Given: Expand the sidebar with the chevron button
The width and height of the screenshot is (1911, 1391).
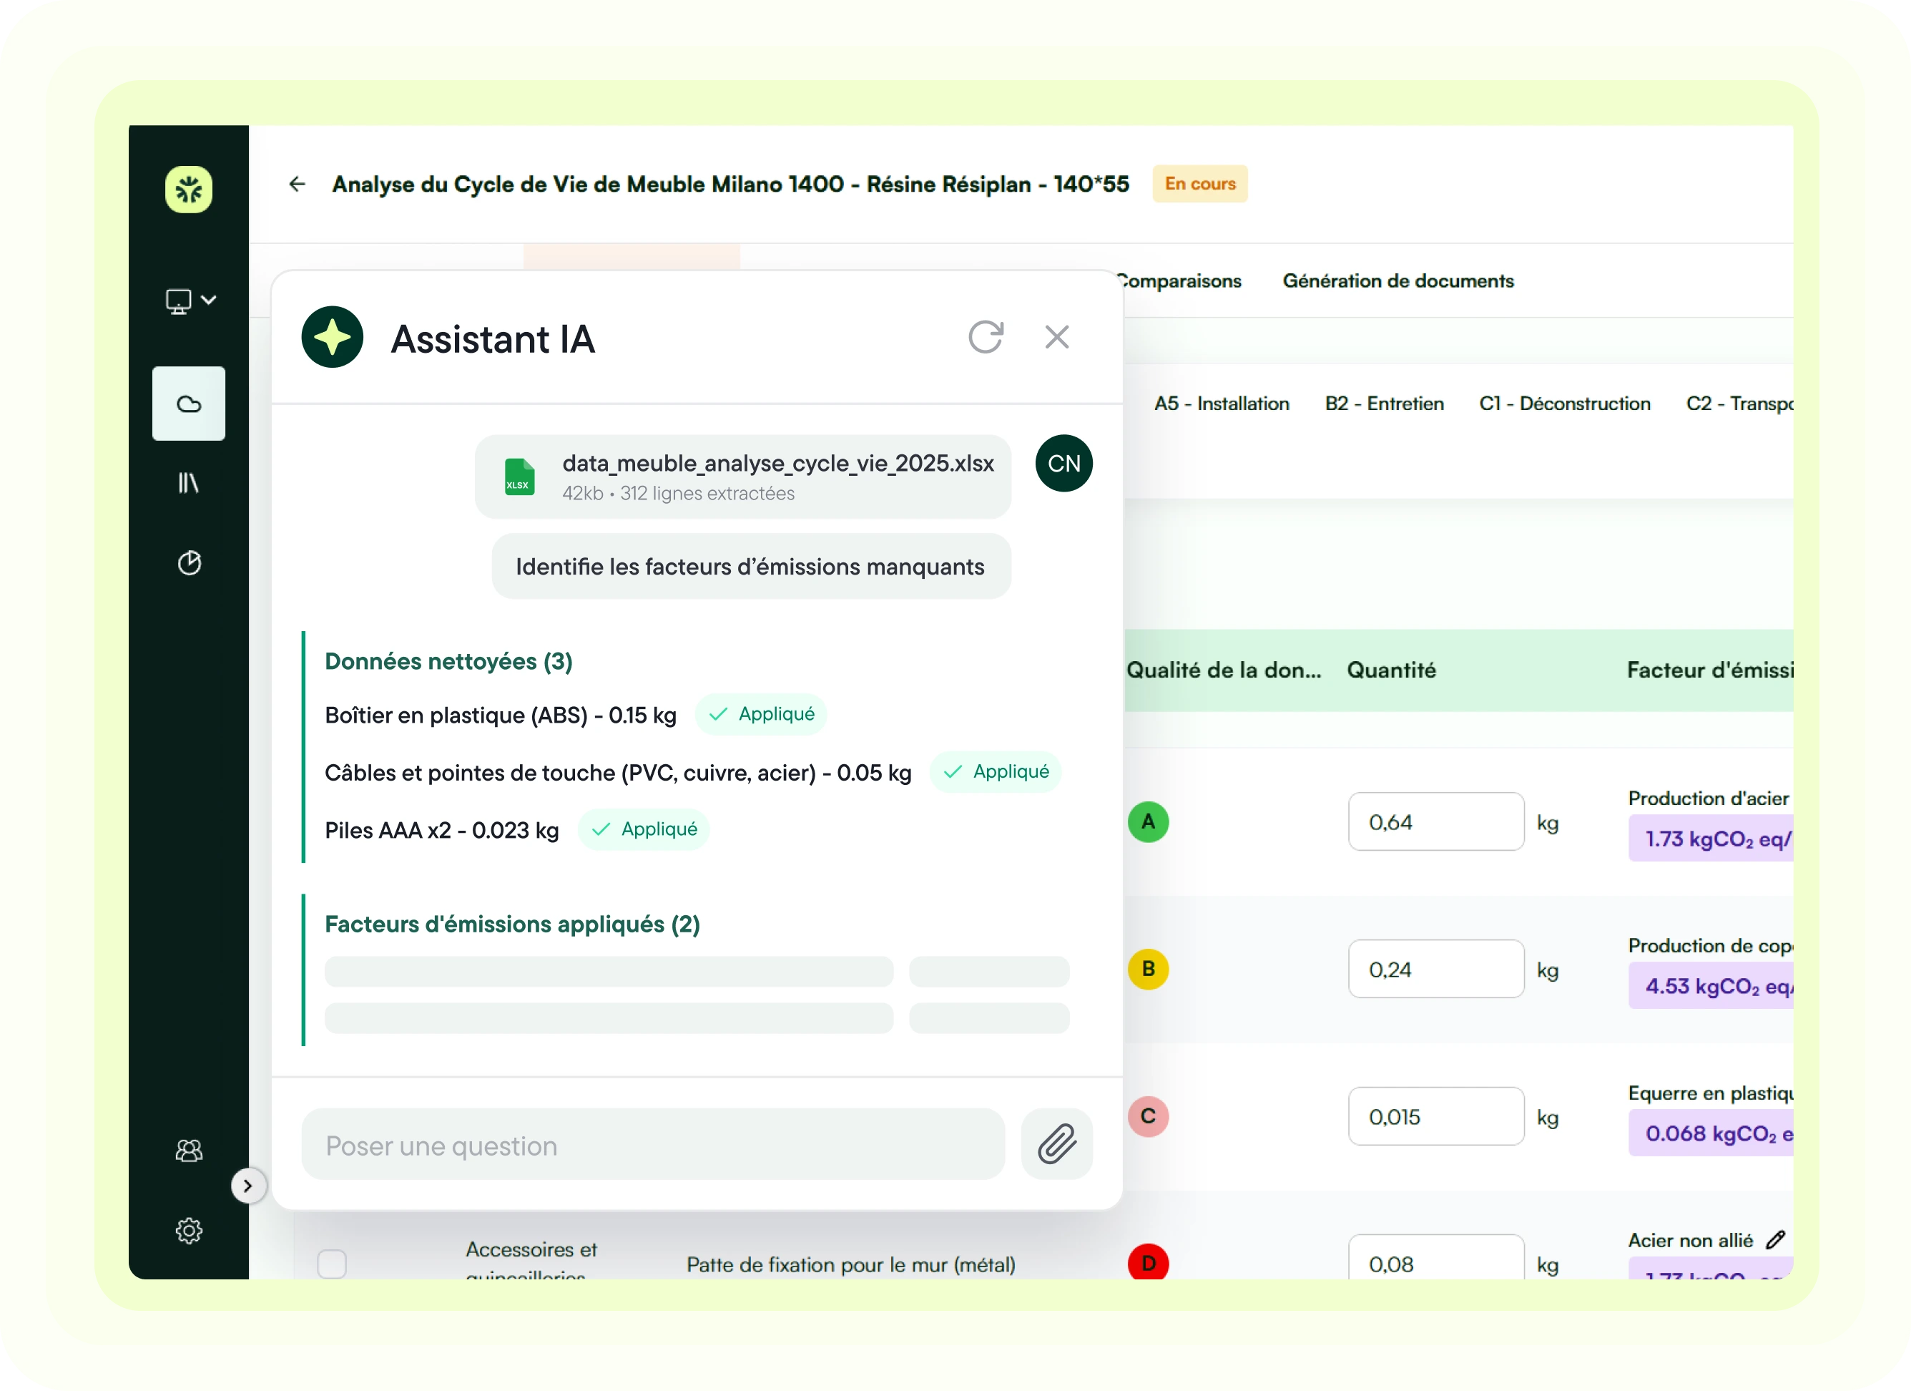Looking at the screenshot, I should [x=247, y=1186].
